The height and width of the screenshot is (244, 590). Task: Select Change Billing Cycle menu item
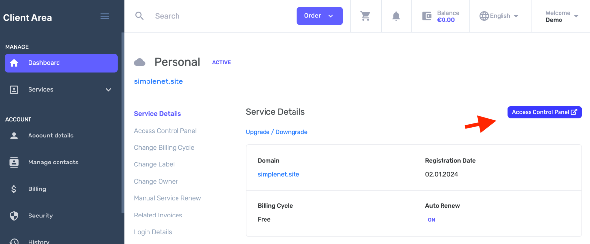164,148
